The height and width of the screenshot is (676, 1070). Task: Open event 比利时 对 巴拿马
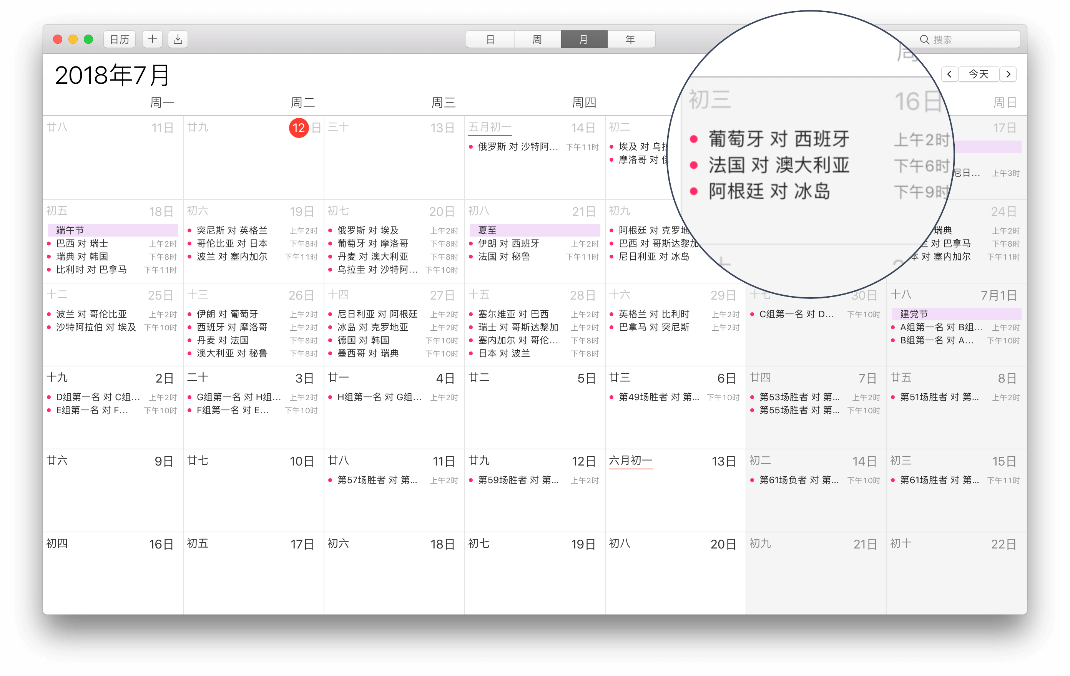pyautogui.click(x=112, y=270)
